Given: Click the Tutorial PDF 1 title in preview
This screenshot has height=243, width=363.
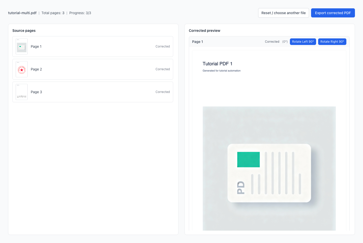Looking at the screenshot, I should [x=217, y=64].
